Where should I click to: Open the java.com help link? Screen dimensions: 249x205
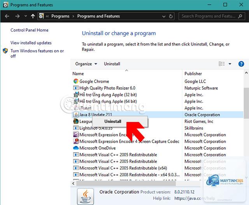[x=195, y=198]
